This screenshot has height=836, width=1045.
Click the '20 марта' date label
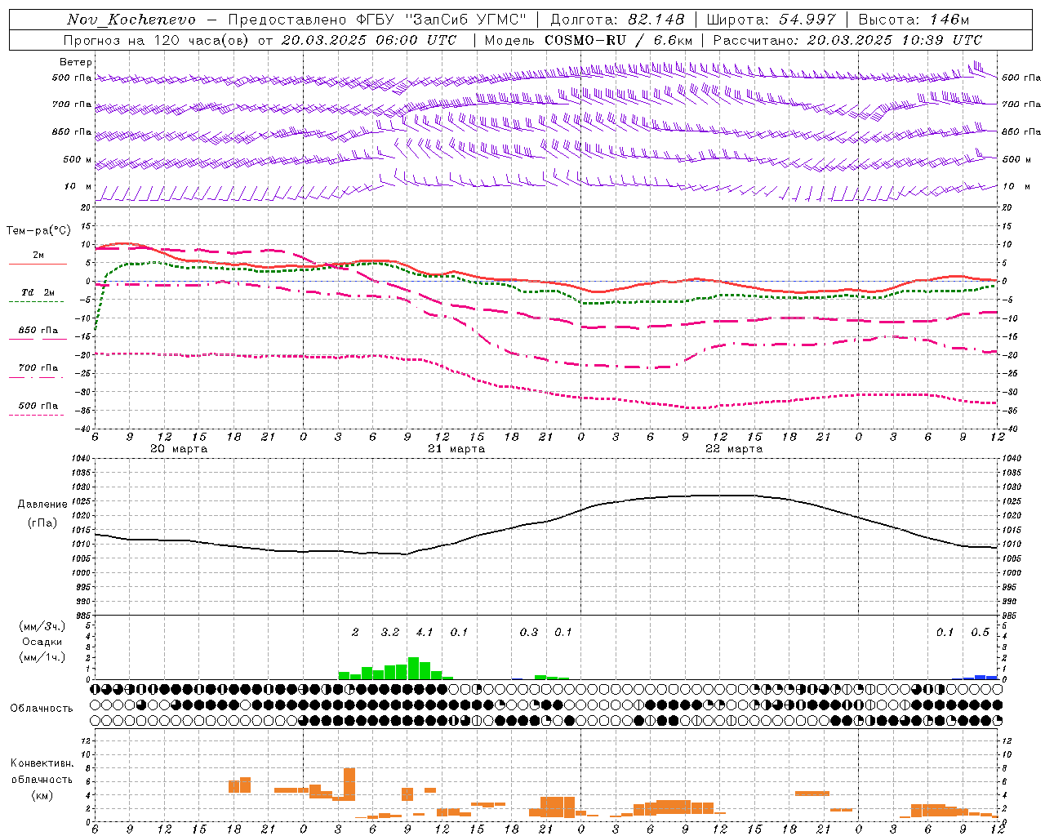179,449
